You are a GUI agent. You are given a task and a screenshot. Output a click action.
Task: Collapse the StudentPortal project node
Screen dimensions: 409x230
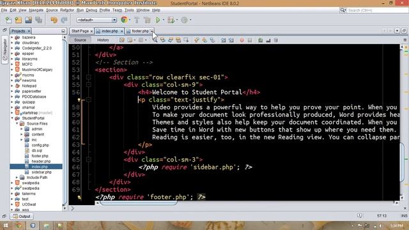[12, 118]
